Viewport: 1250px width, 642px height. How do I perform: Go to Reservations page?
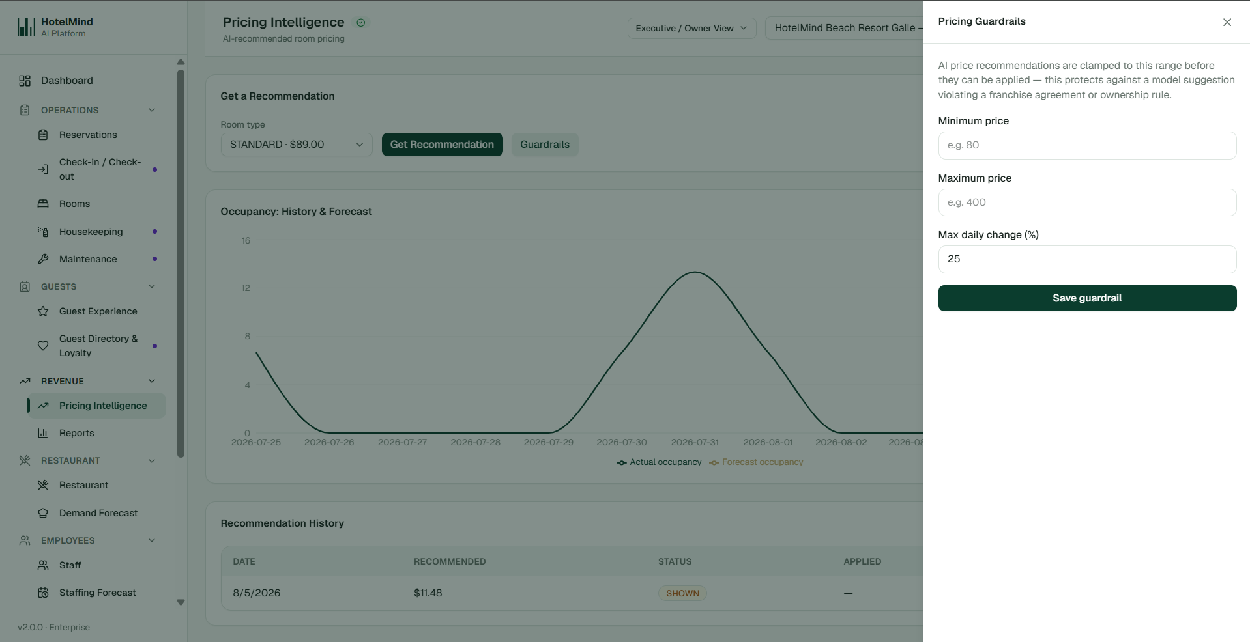98,135
